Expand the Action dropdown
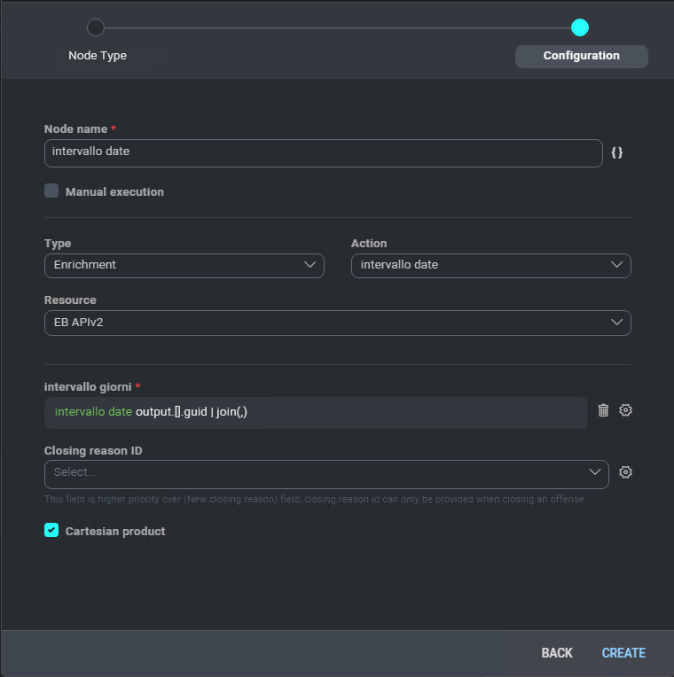This screenshot has height=677, width=674. 490,265
